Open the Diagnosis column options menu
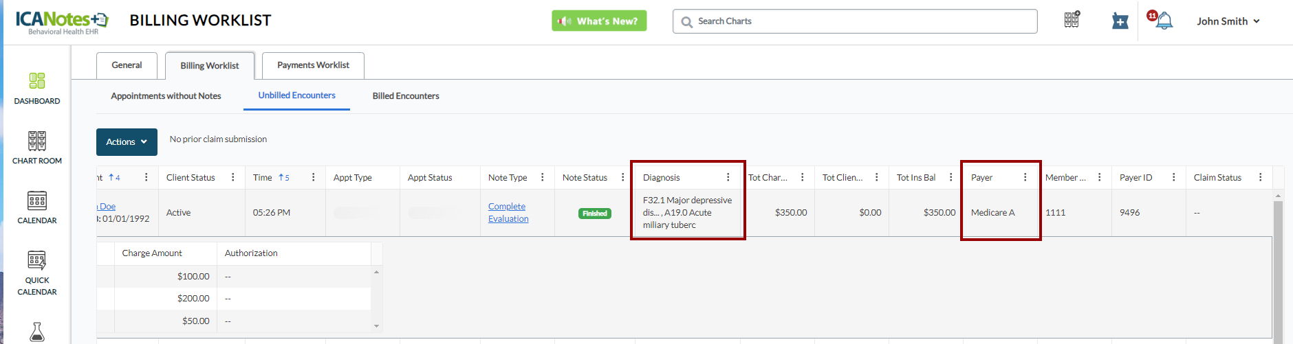The image size is (1293, 344). [728, 177]
